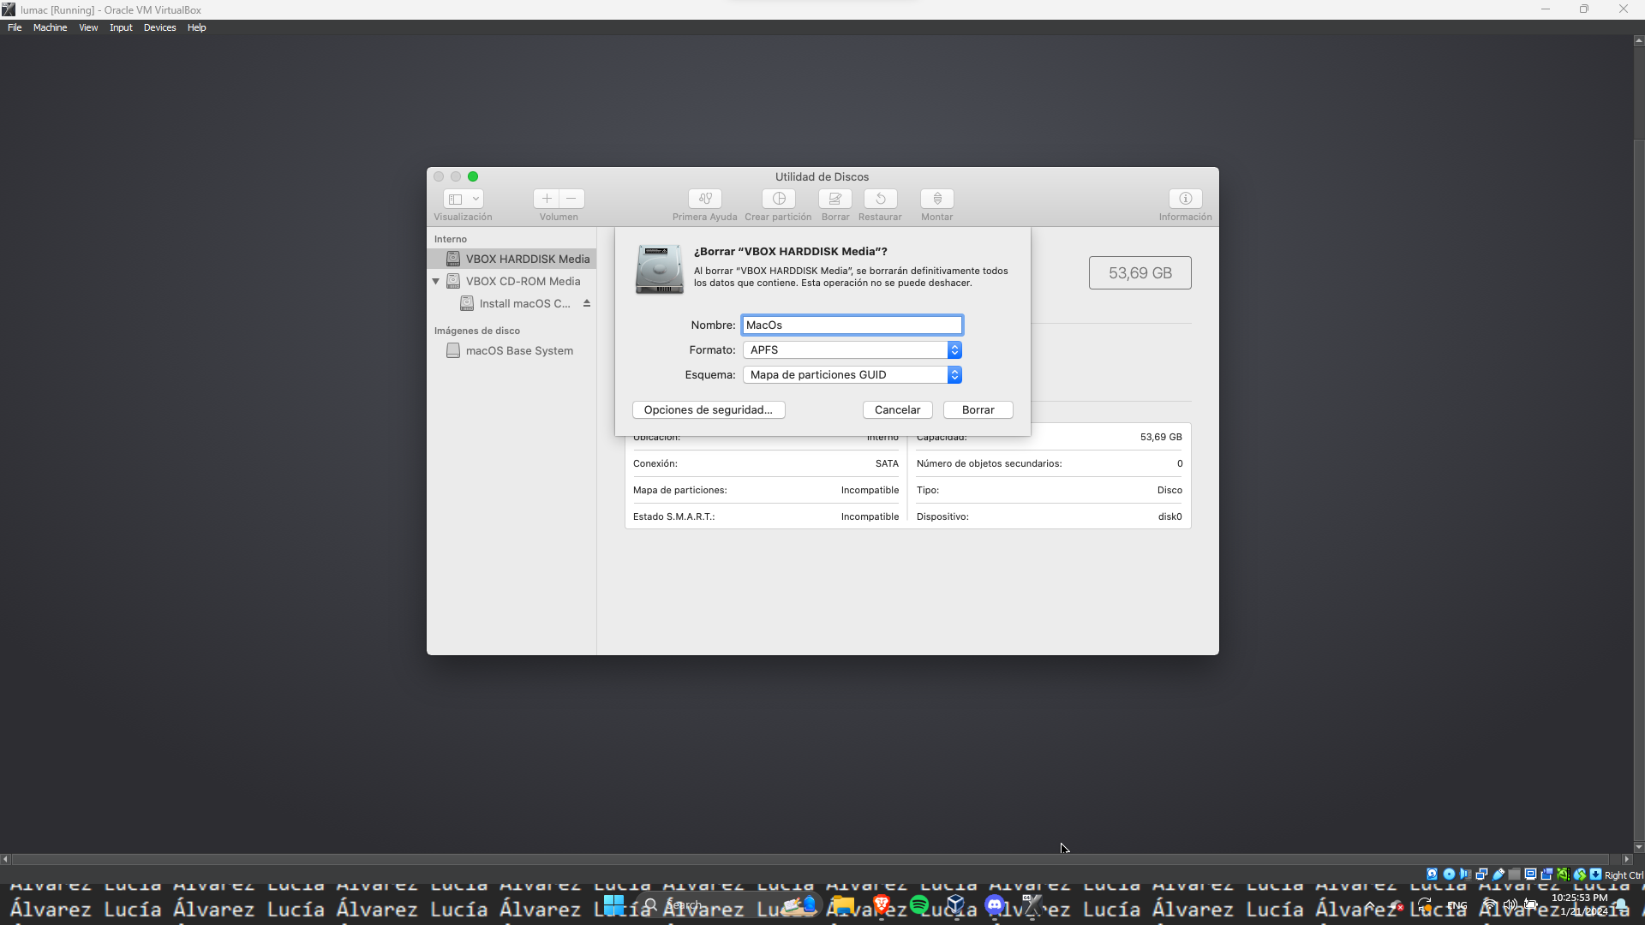Click the Crear partición toolbar icon
Screen dimensions: 1645x925
(778, 199)
